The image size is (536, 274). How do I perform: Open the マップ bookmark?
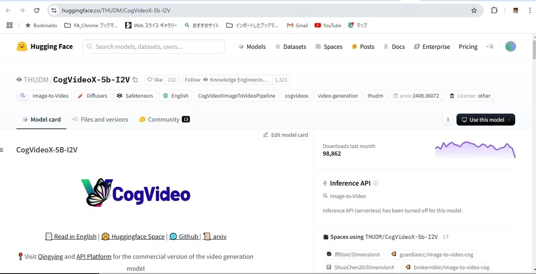[357, 25]
